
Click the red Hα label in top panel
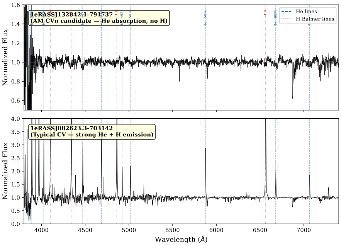point(265,13)
